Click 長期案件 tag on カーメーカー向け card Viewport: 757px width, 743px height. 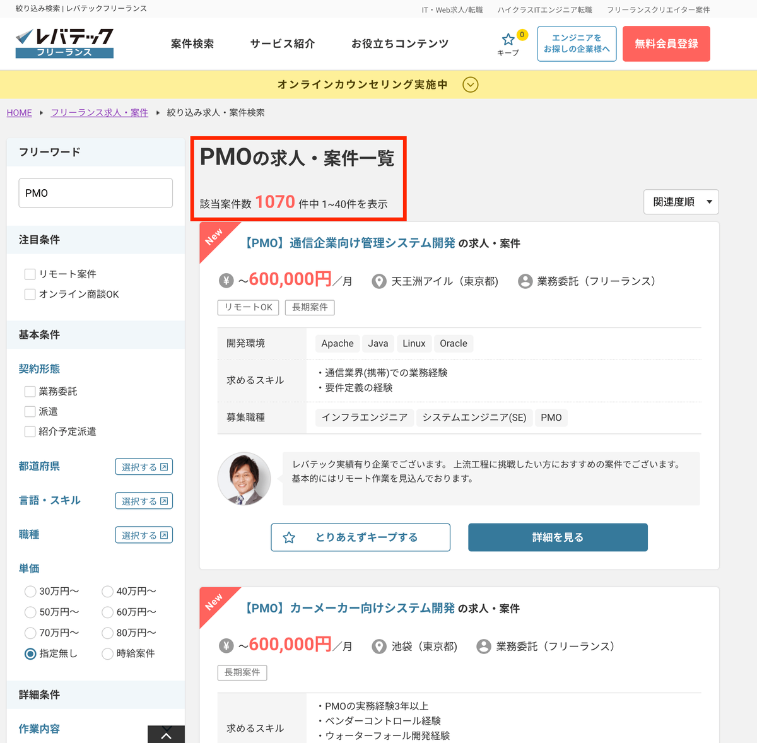[242, 672]
